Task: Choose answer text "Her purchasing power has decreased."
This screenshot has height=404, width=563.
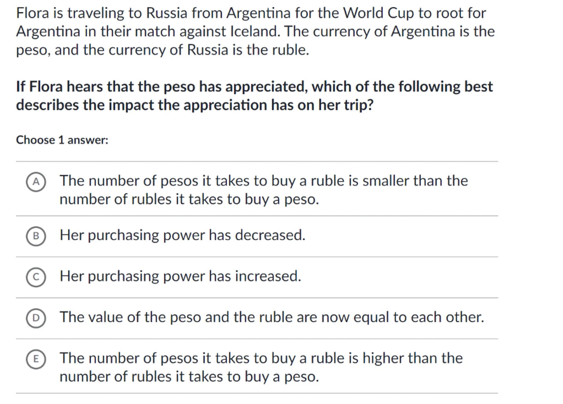Action: click(x=183, y=235)
